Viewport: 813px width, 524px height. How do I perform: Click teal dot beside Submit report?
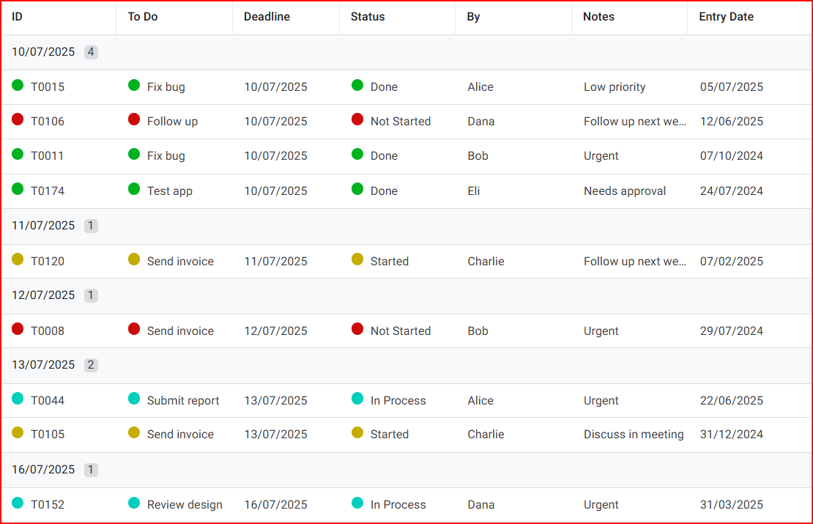click(x=134, y=399)
